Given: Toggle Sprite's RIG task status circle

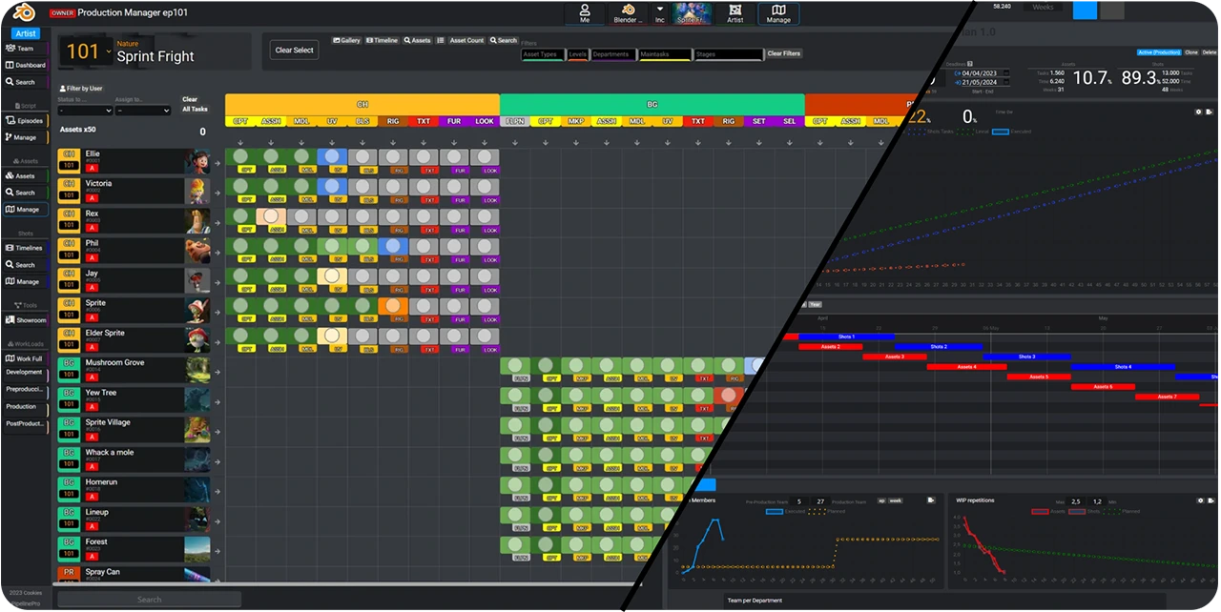Looking at the screenshot, I should [x=392, y=306].
